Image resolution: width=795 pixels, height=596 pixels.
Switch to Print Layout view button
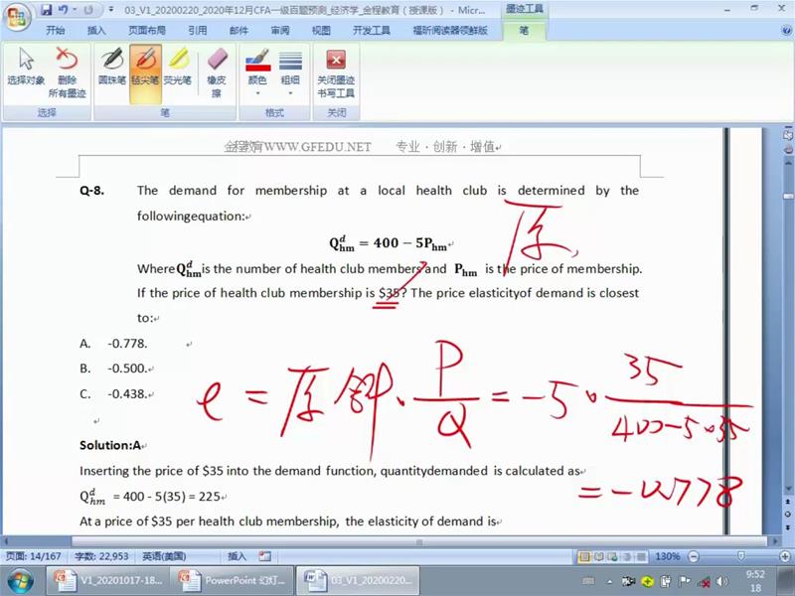click(x=584, y=557)
